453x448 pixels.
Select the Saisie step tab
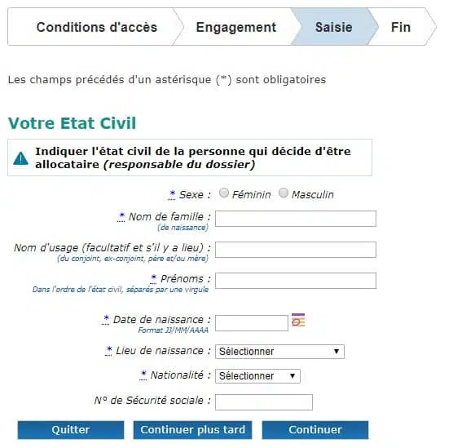tap(334, 27)
